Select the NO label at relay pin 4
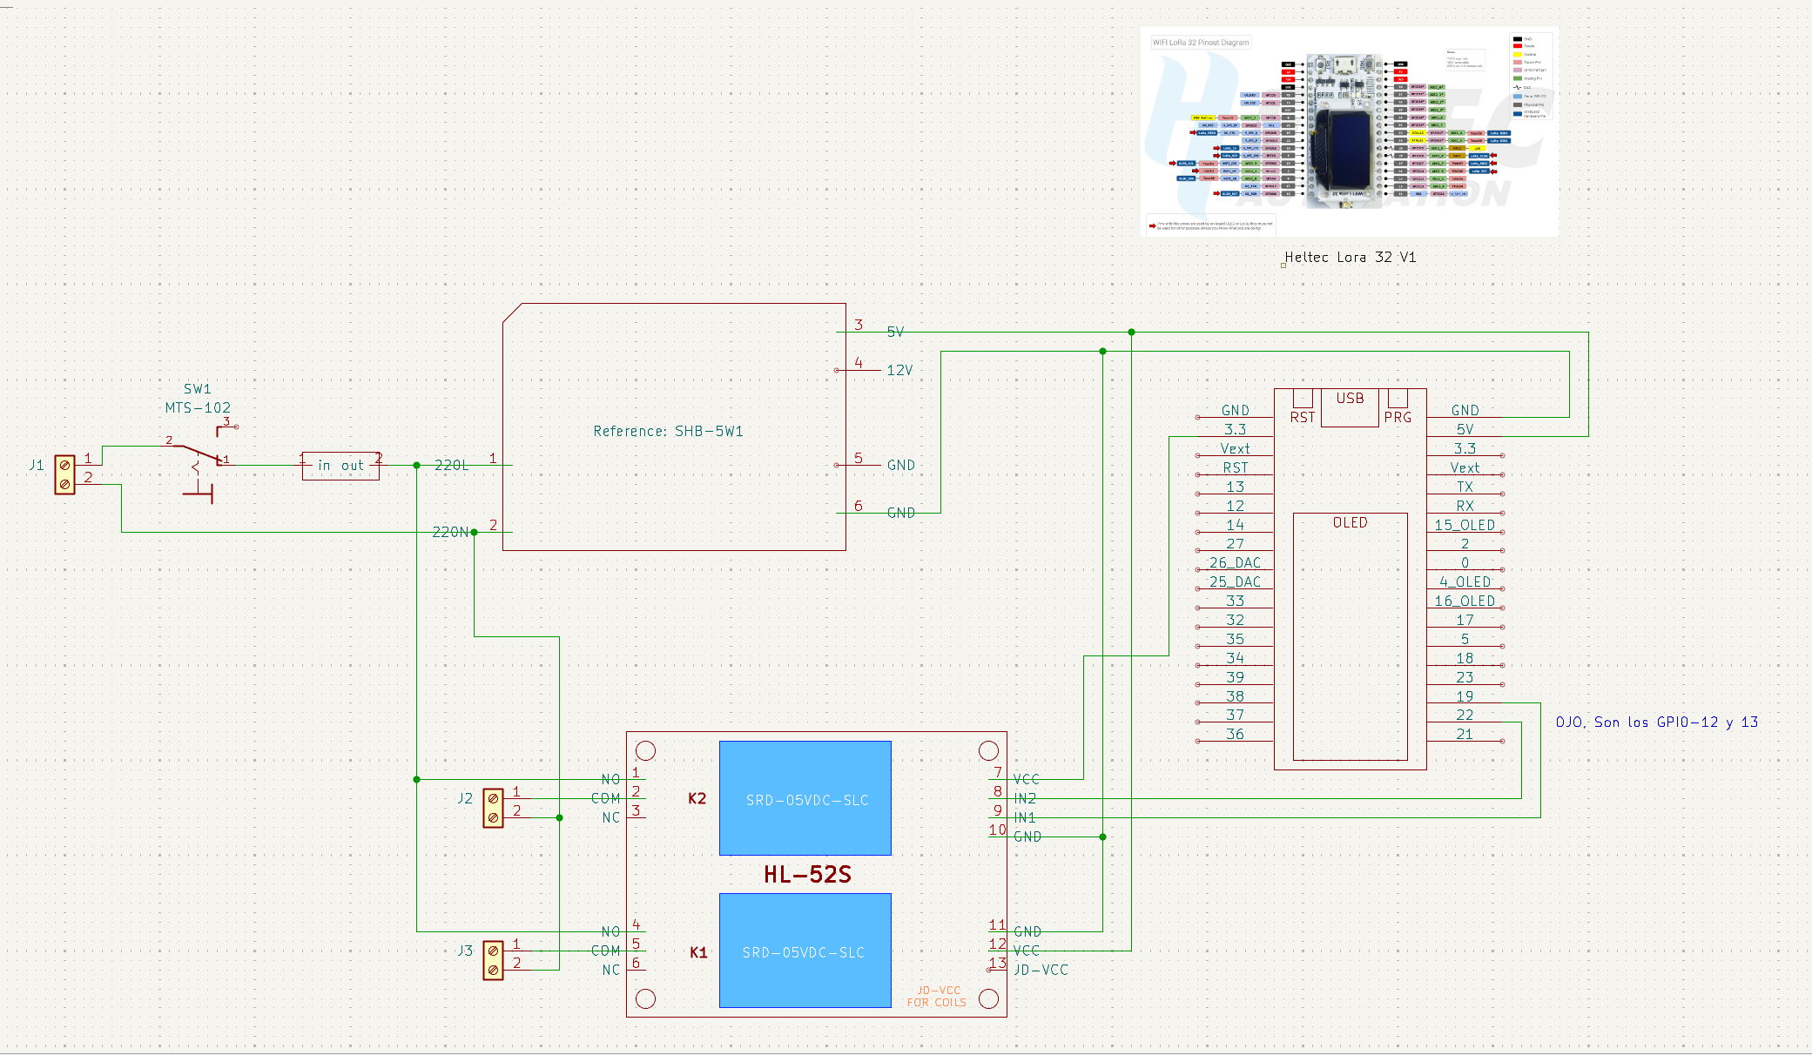Viewport: 1812px width, 1055px height. tap(610, 931)
